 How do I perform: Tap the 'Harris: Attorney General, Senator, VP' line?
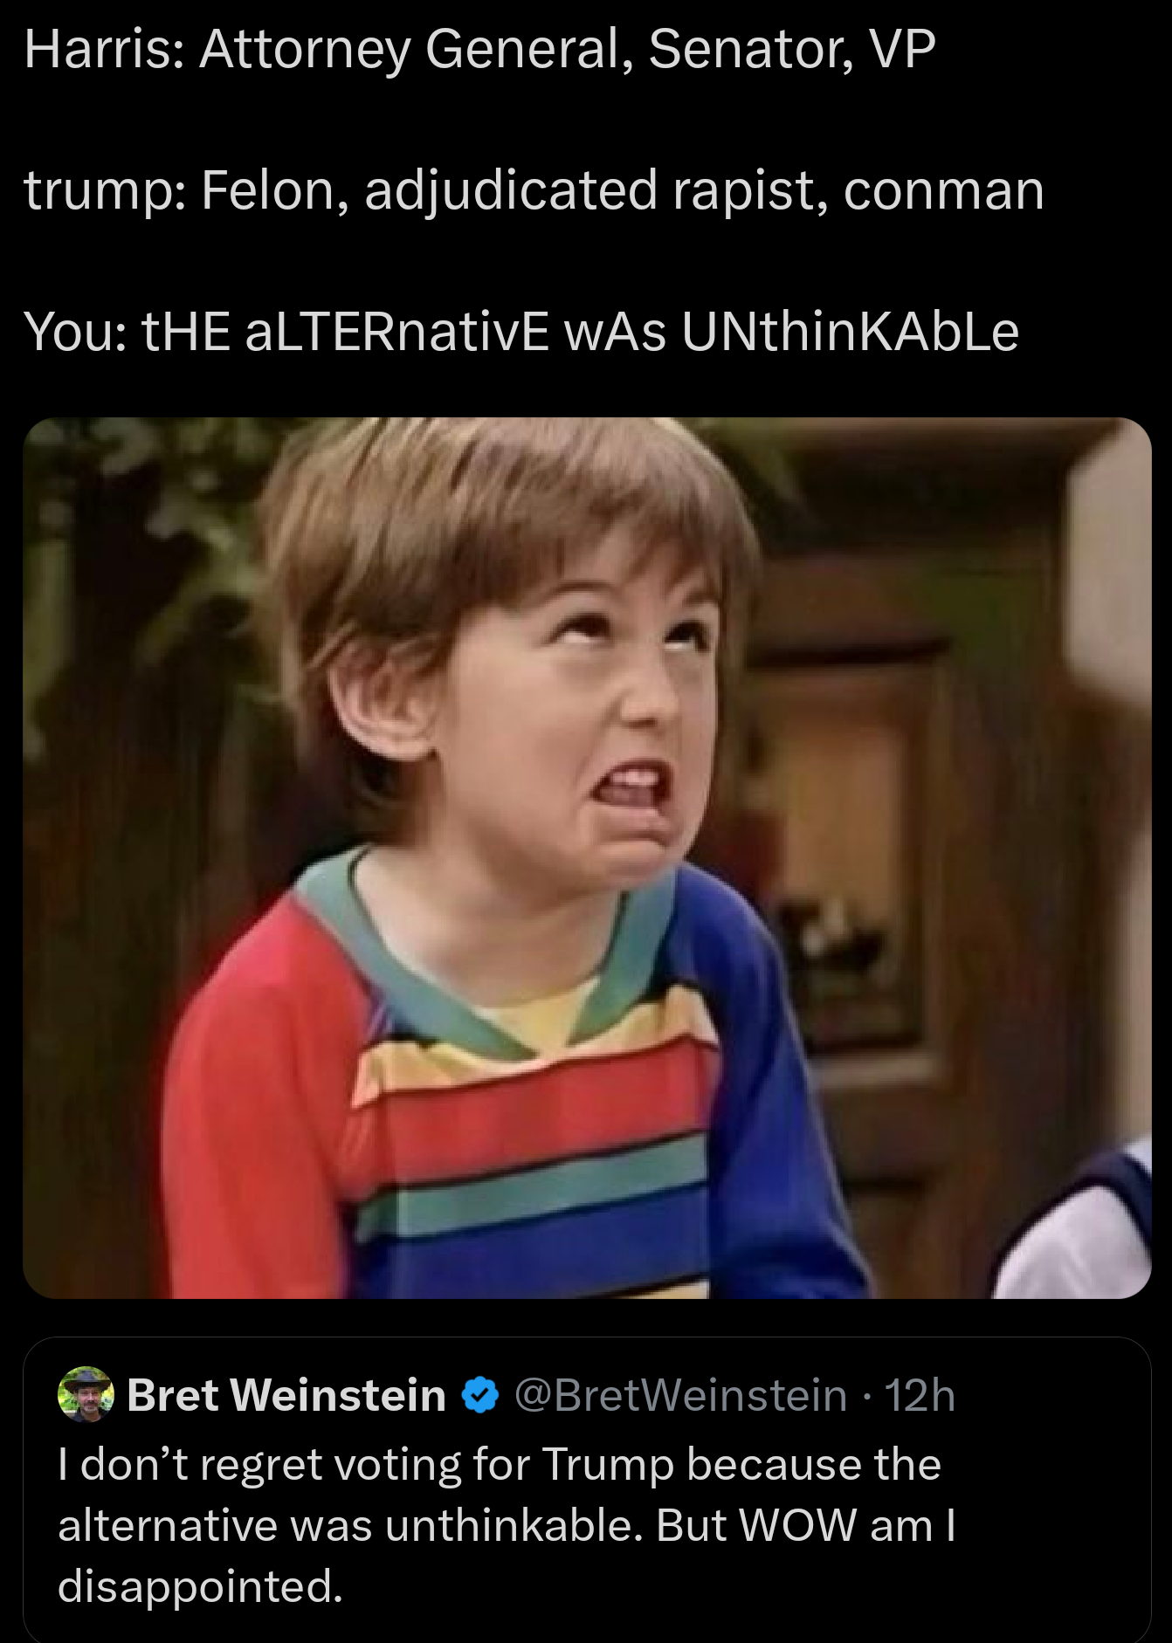[x=479, y=49]
